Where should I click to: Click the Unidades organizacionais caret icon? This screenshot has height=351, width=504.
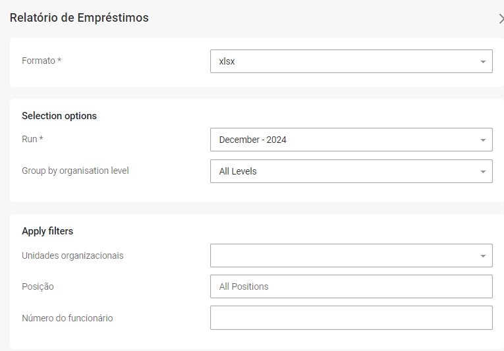[x=483, y=256]
